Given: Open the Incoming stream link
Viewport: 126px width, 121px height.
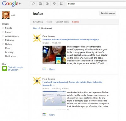Looking at the screenshot, I should coord(9,52).
